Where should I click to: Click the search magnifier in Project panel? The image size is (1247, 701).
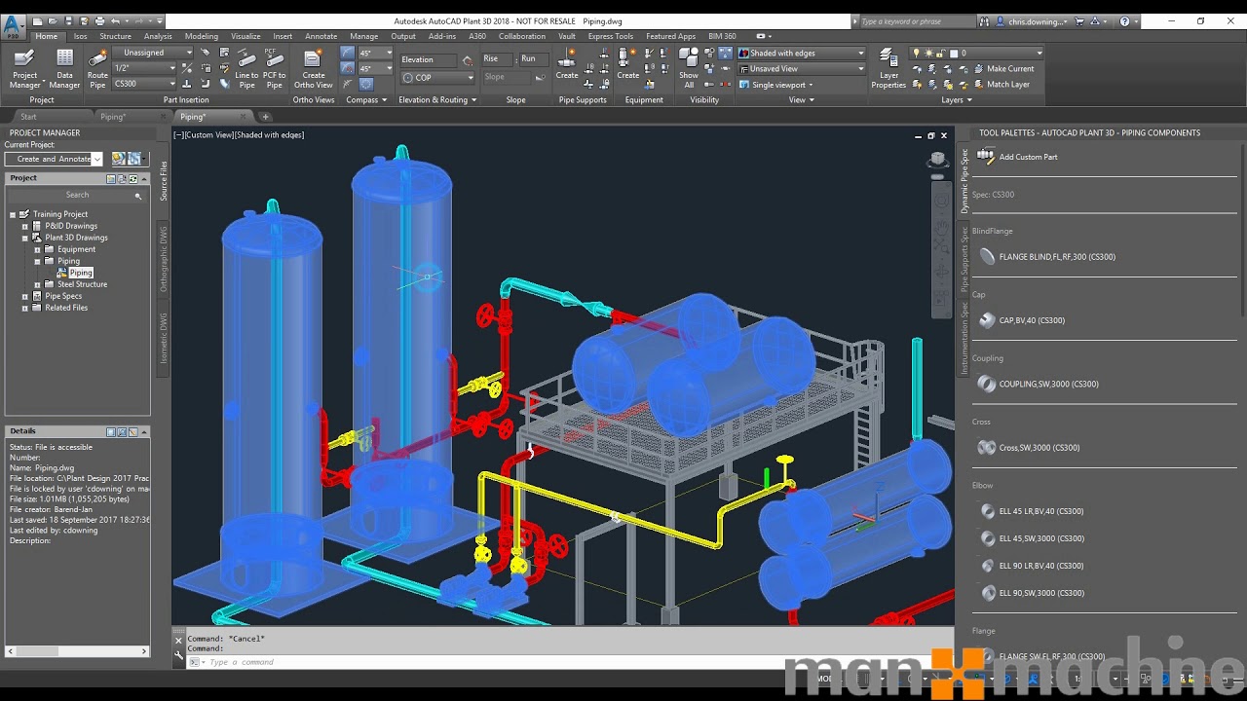pos(138,196)
